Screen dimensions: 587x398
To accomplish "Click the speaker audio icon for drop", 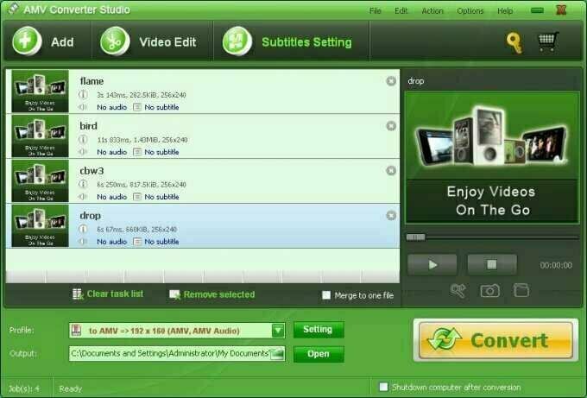I will coord(83,242).
